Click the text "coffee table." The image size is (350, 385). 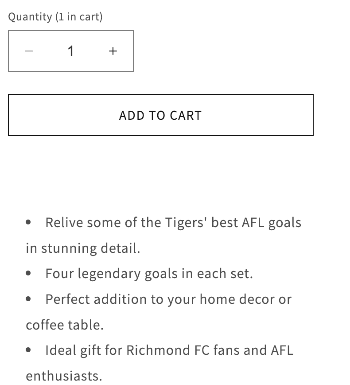point(65,325)
